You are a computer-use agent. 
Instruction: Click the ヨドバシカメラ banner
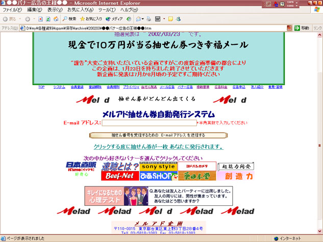197,166
